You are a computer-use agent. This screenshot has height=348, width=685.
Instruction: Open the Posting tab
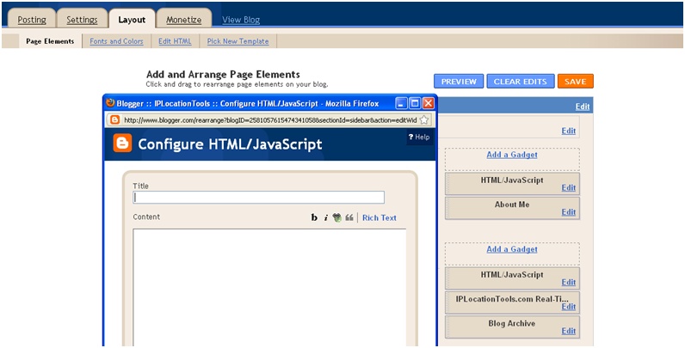tap(32, 20)
